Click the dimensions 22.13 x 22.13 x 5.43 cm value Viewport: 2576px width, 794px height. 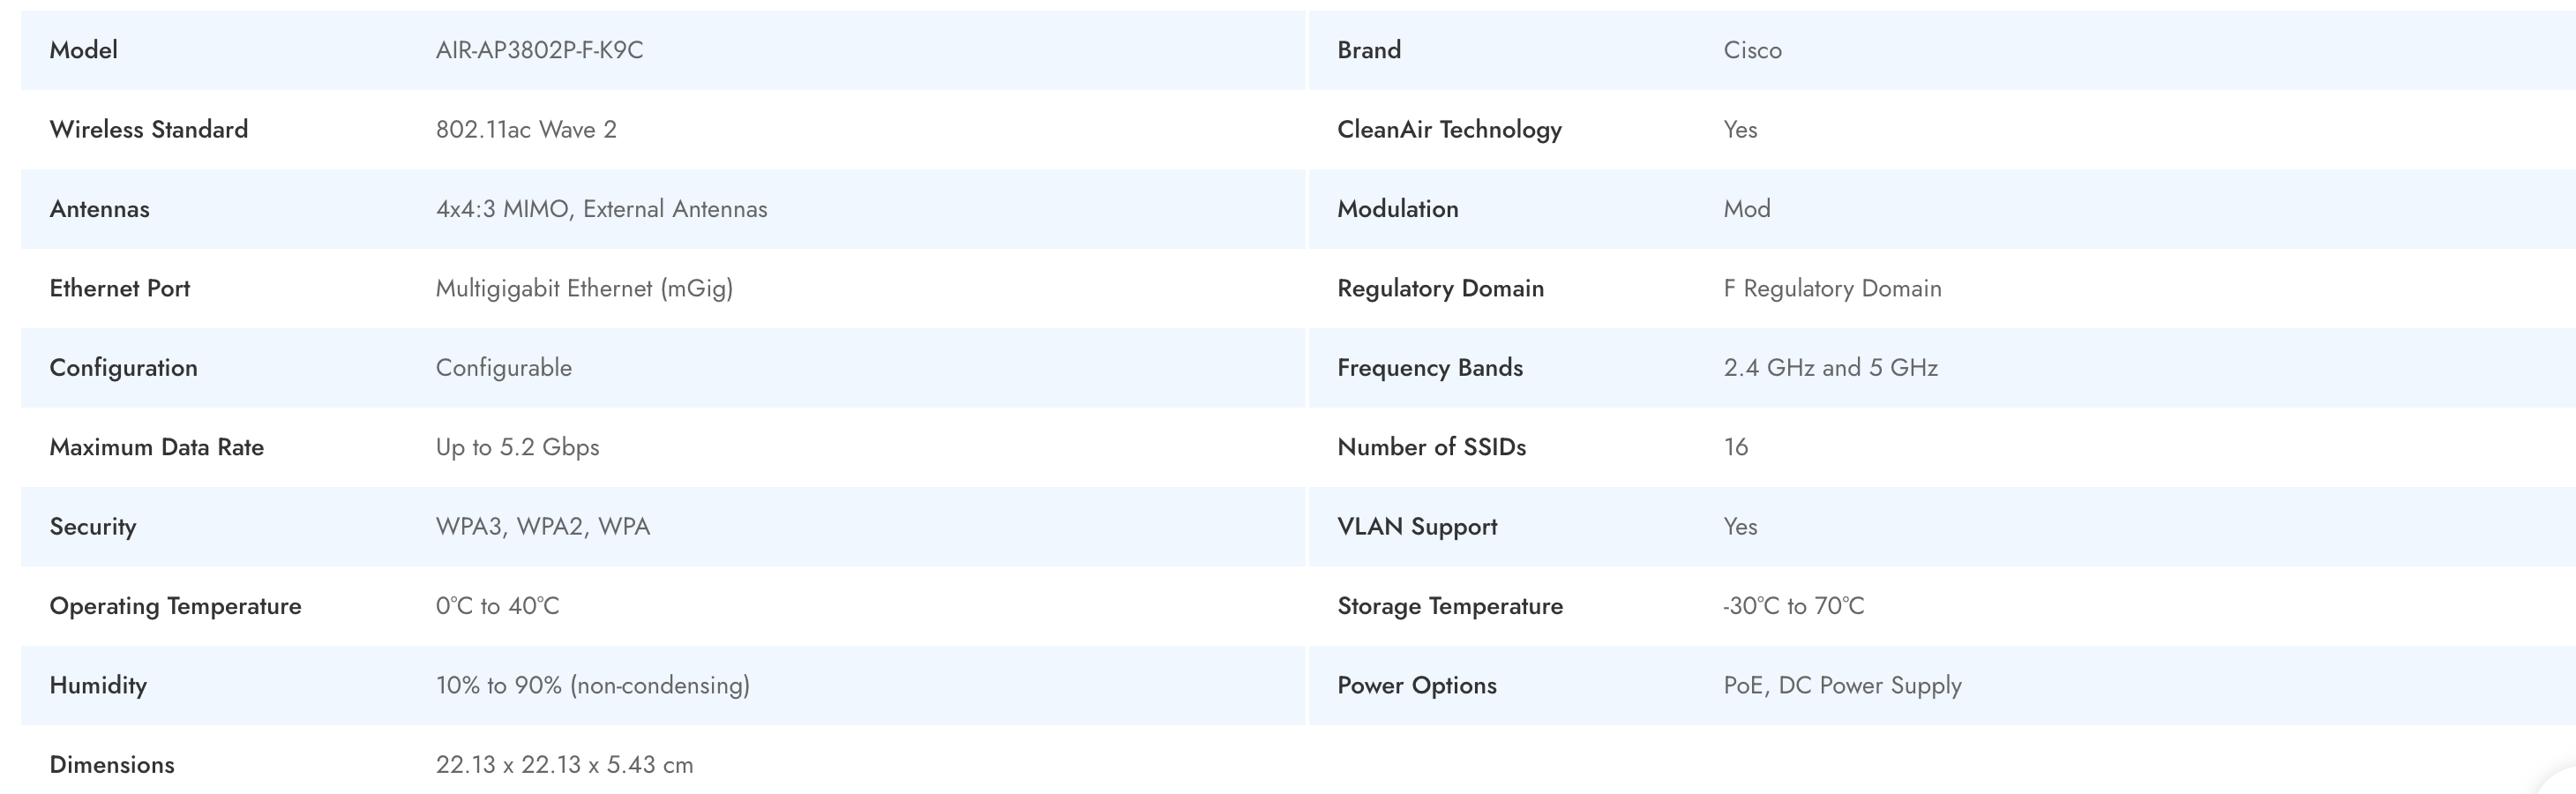564,765
